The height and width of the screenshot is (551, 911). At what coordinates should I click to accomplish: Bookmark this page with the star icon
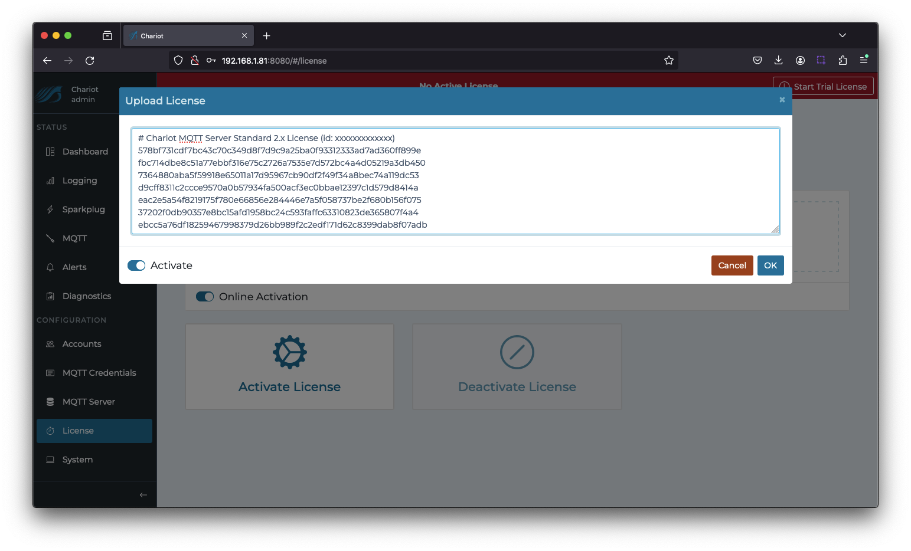click(x=669, y=60)
